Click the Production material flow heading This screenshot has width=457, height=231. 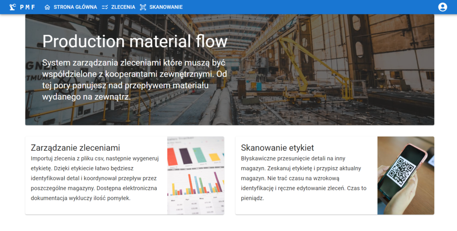[x=135, y=41]
